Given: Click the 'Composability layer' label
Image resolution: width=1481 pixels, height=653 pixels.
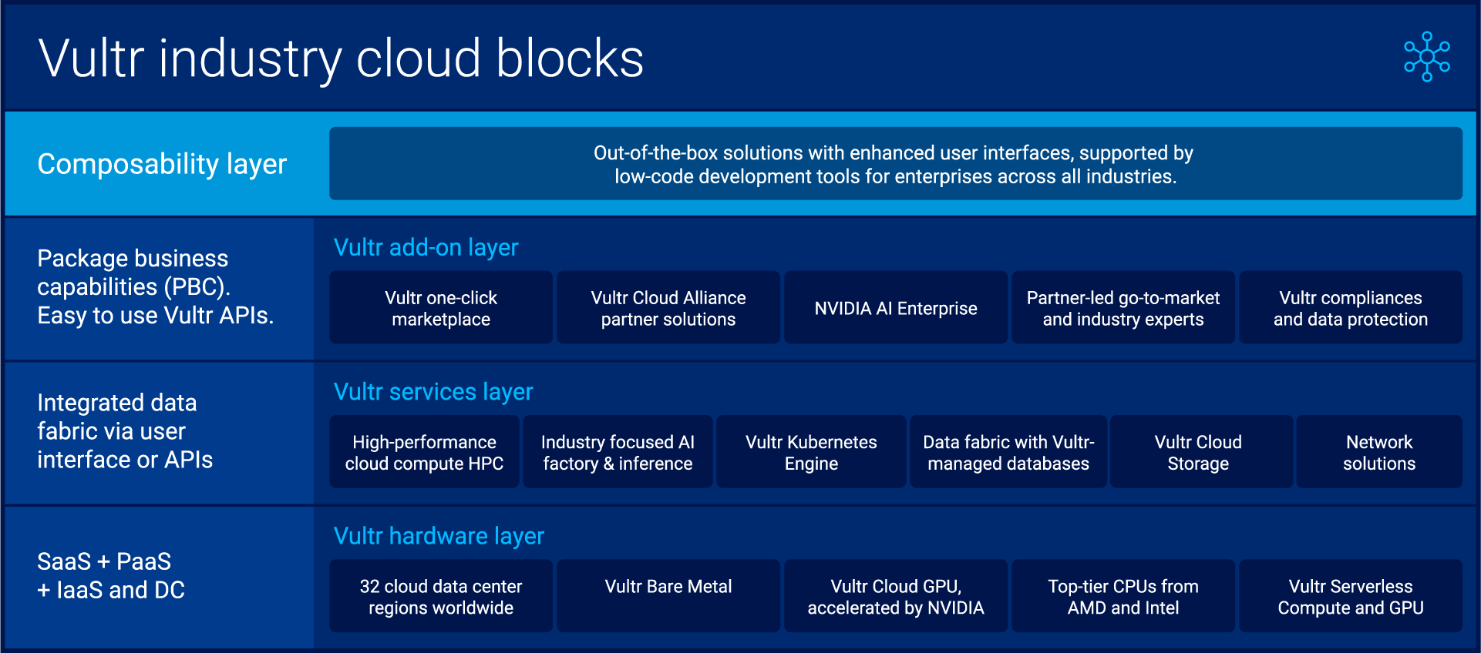Looking at the screenshot, I should [162, 164].
